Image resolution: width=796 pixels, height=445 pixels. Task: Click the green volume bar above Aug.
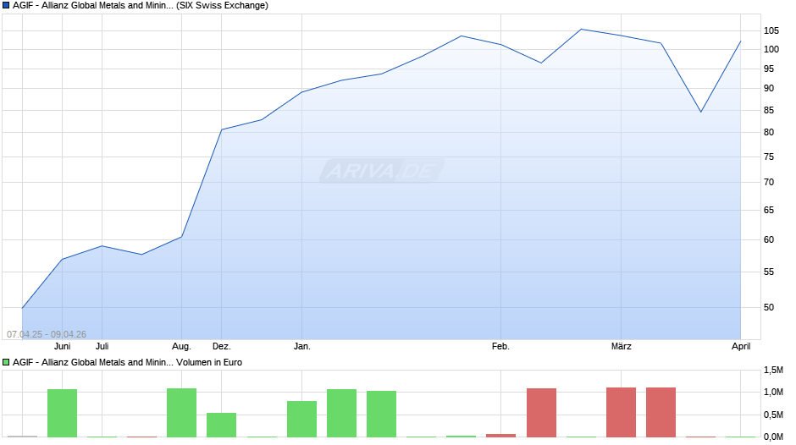[182, 413]
